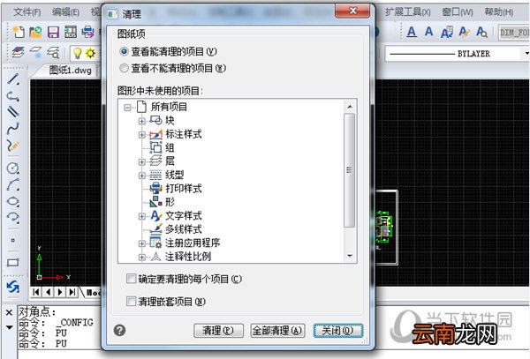Jump to last layout tab arrow
The image size is (530, 359).
click(72, 292)
